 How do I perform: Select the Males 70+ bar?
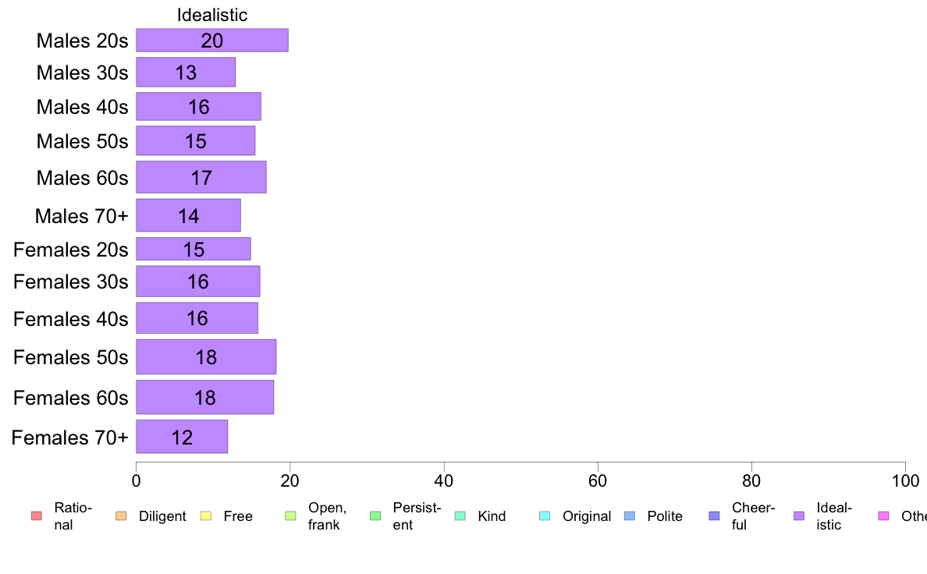click(188, 216)
